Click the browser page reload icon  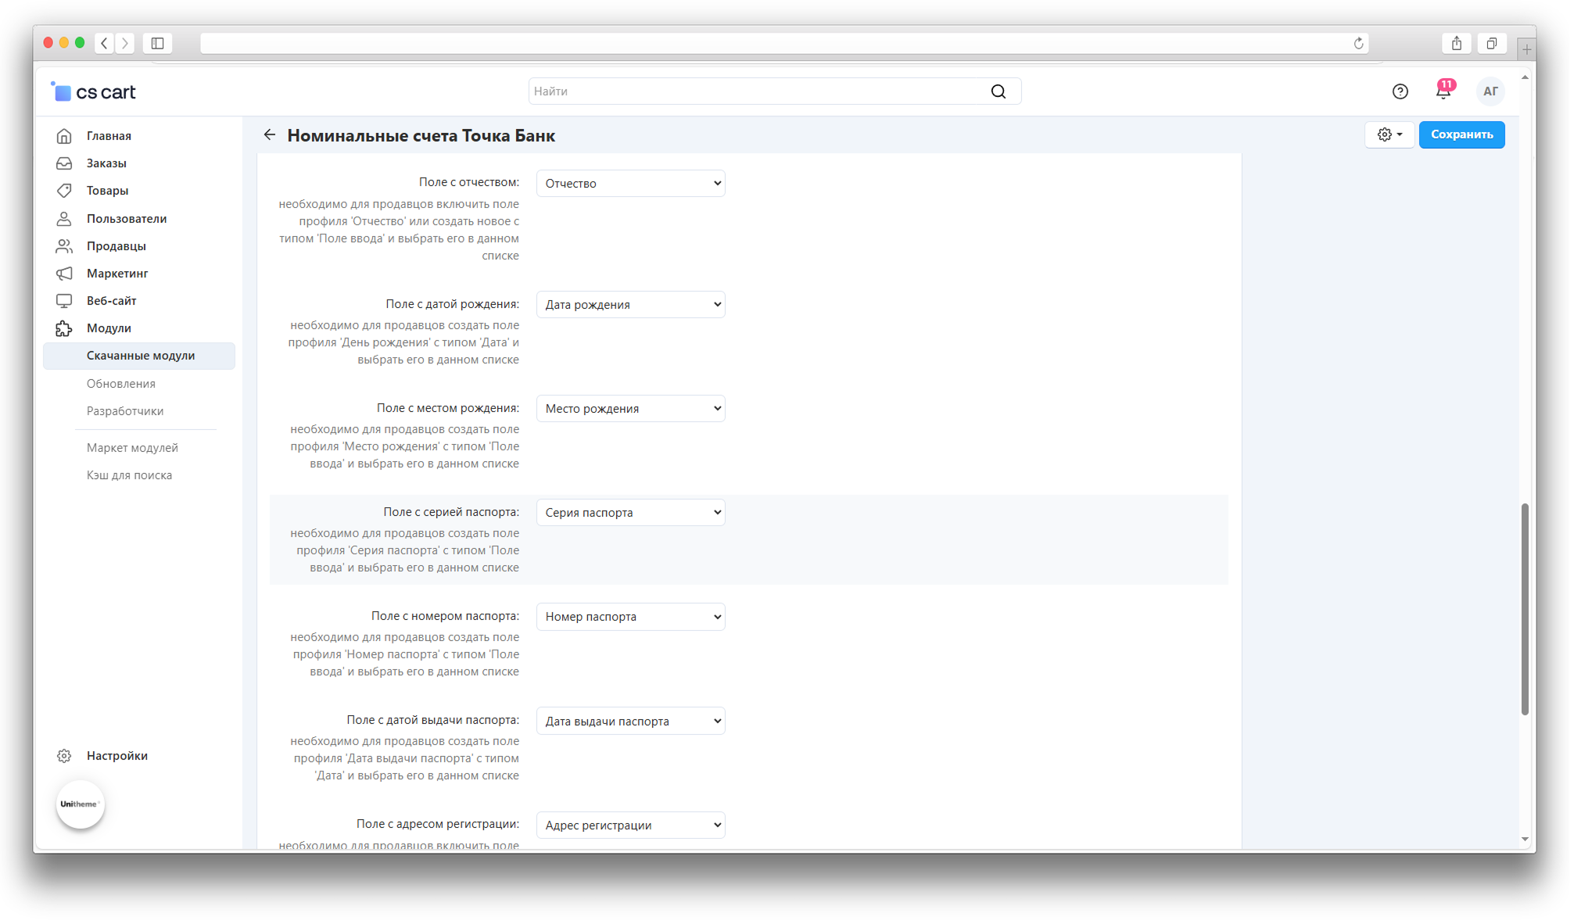tap(1358, 44)
